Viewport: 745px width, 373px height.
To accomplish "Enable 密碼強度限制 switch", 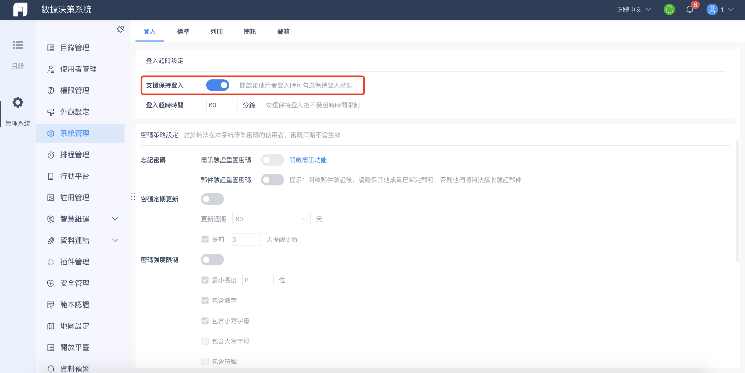I will (x=212, y=260).
